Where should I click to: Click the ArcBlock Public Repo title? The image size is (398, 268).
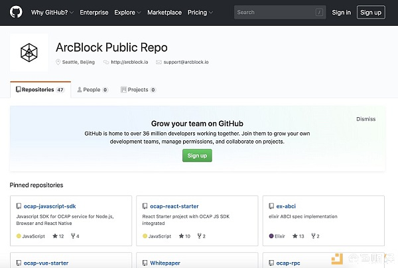[111, 48]
